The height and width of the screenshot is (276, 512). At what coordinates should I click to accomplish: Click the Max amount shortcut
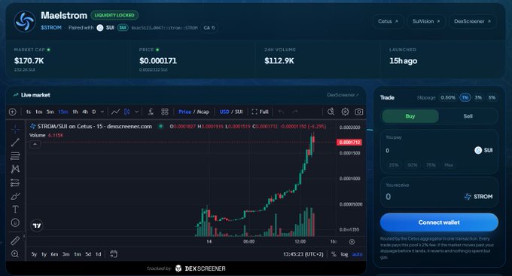click(449, 165)
